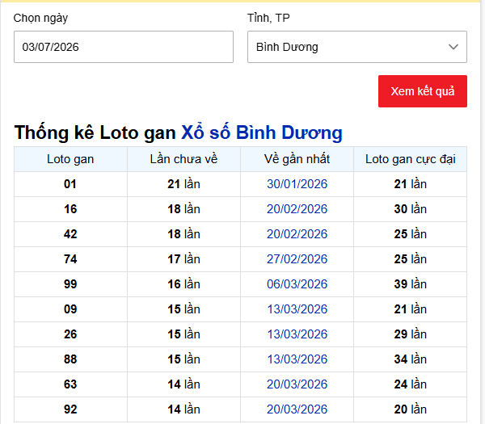
Task: Click the Lần chưa về column header
Action: click(x=183, y=159)
